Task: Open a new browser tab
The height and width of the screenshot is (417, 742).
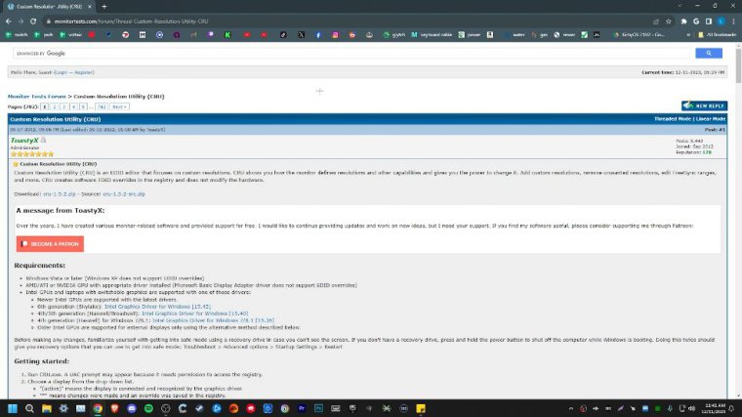Action: click(104, 6)
